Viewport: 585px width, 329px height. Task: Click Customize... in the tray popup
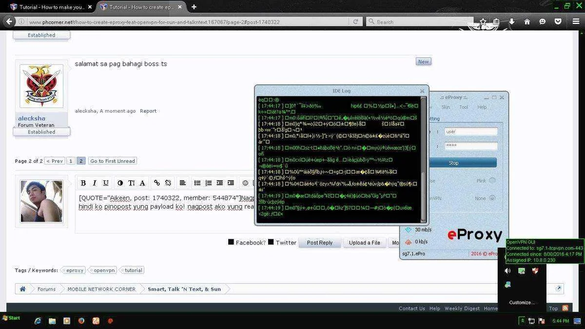click(522, 302)
